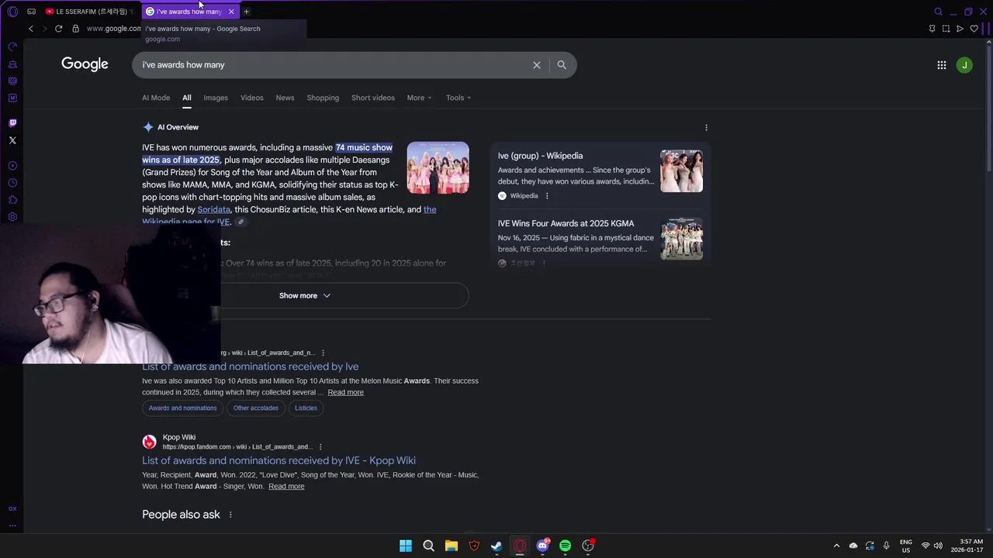Image resolution: width=993 pixels, height=558 pixels.
Task: Open Spotify from the taskbar
Action: pos(565,546)
